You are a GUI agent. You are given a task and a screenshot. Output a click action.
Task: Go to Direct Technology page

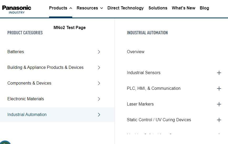(126, 8)
